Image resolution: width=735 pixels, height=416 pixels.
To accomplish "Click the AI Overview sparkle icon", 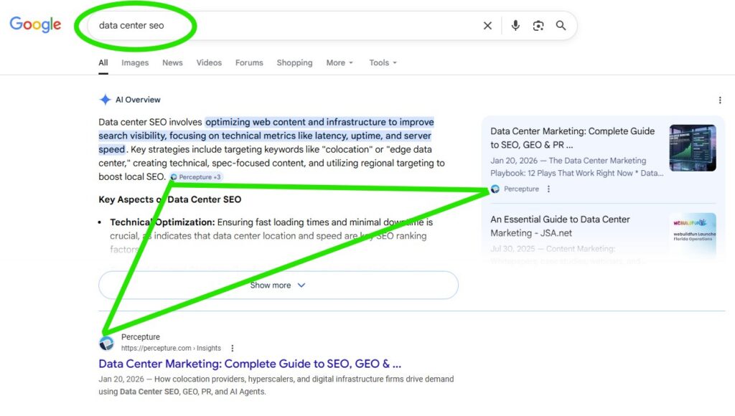I will tap(105, 100).
